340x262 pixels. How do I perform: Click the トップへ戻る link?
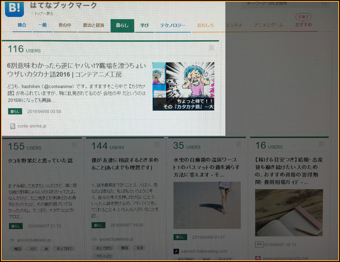tap(43, 14)
